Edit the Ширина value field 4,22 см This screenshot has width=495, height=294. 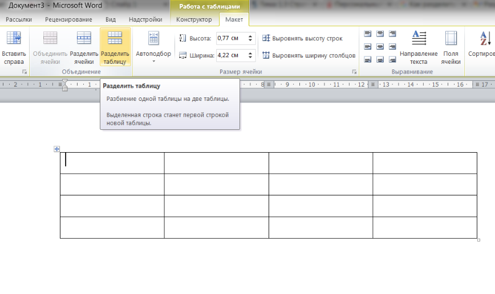point(231,55)
